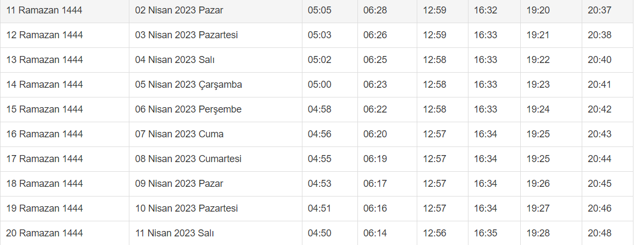Select the 12 Ramazan 1444 row label

[45, 35]
